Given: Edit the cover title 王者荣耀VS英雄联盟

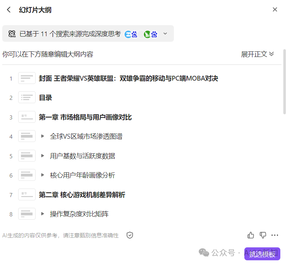Looking at the screenshot, I should 129,78.
